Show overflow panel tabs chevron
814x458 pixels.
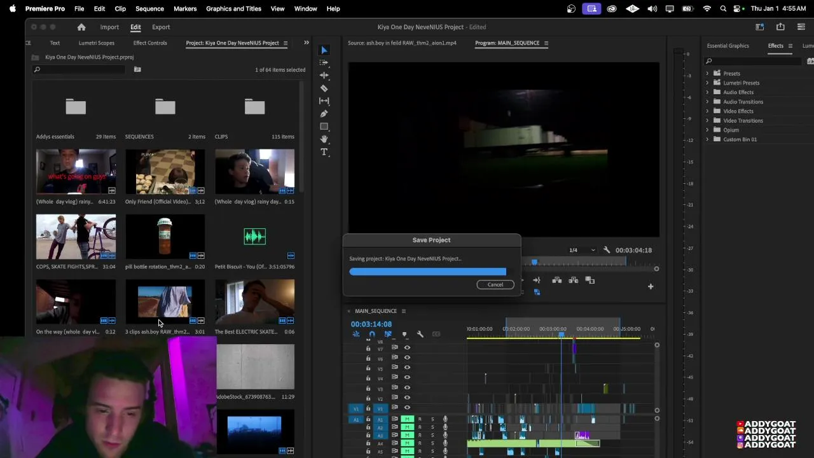click(307, 43)
